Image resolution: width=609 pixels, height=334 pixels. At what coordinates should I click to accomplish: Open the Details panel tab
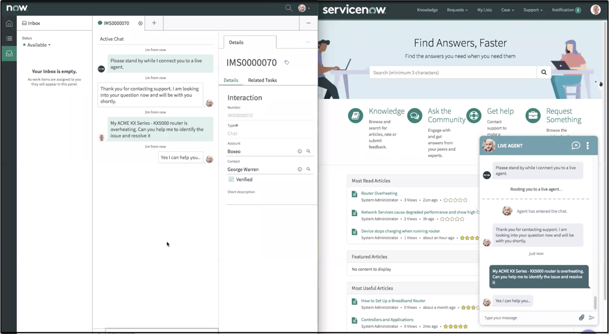pos(250,42)
